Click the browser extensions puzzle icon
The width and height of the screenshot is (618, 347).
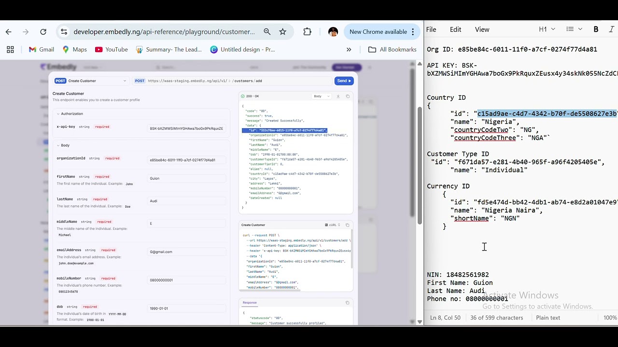coord(307,31)
